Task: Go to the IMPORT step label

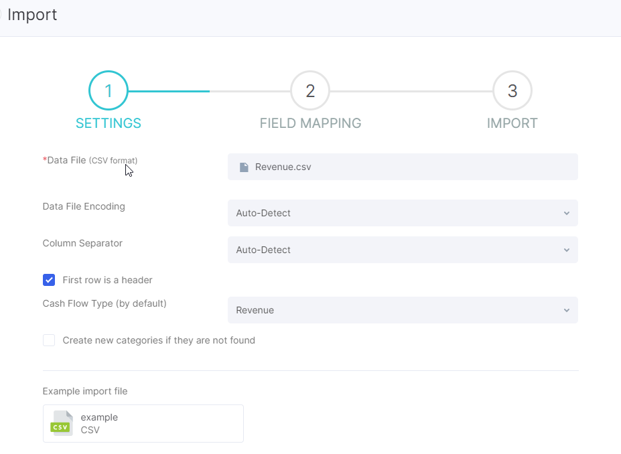Action: (512, 123)
